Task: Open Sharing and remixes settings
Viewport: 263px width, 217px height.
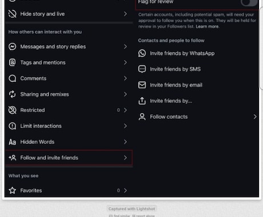Action: point(69,94)
